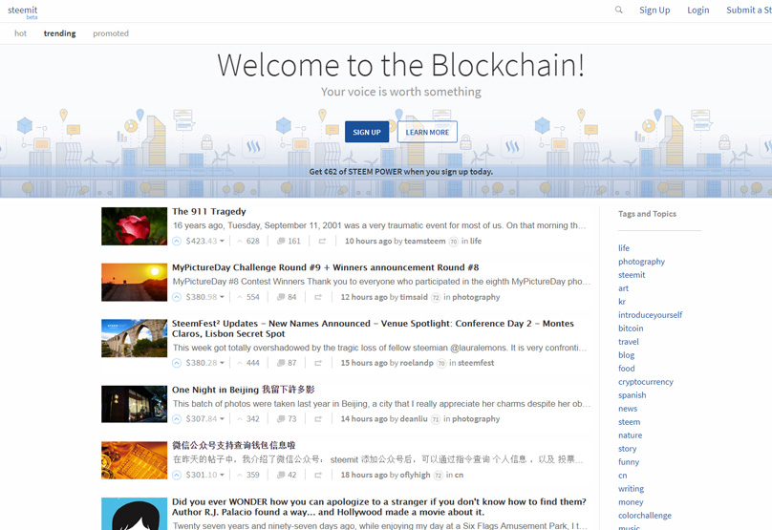Open comments icon on oflyhigh post

pyautogui.click(x=281, y=476)
